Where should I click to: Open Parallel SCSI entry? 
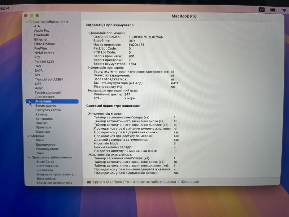[x=44, y=62]
